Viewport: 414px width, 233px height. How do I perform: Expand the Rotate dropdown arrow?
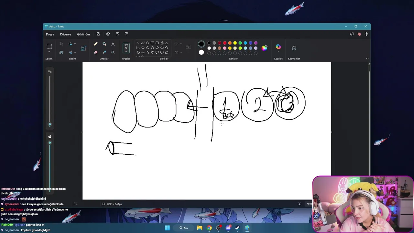click(75, 44)
